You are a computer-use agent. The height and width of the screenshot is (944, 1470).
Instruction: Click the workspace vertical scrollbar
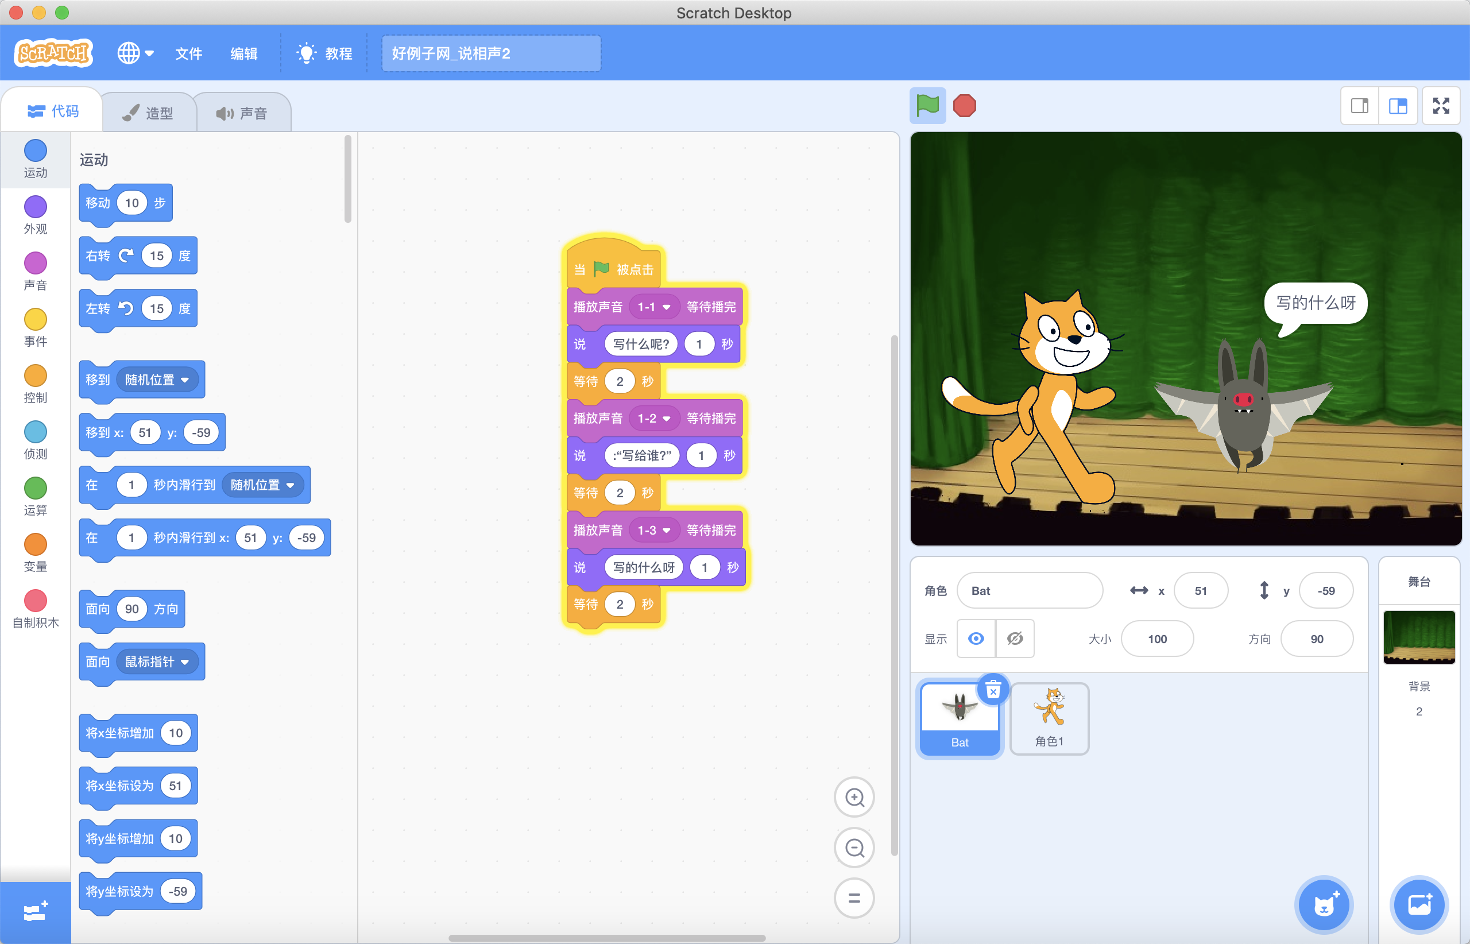click(895, 595)
